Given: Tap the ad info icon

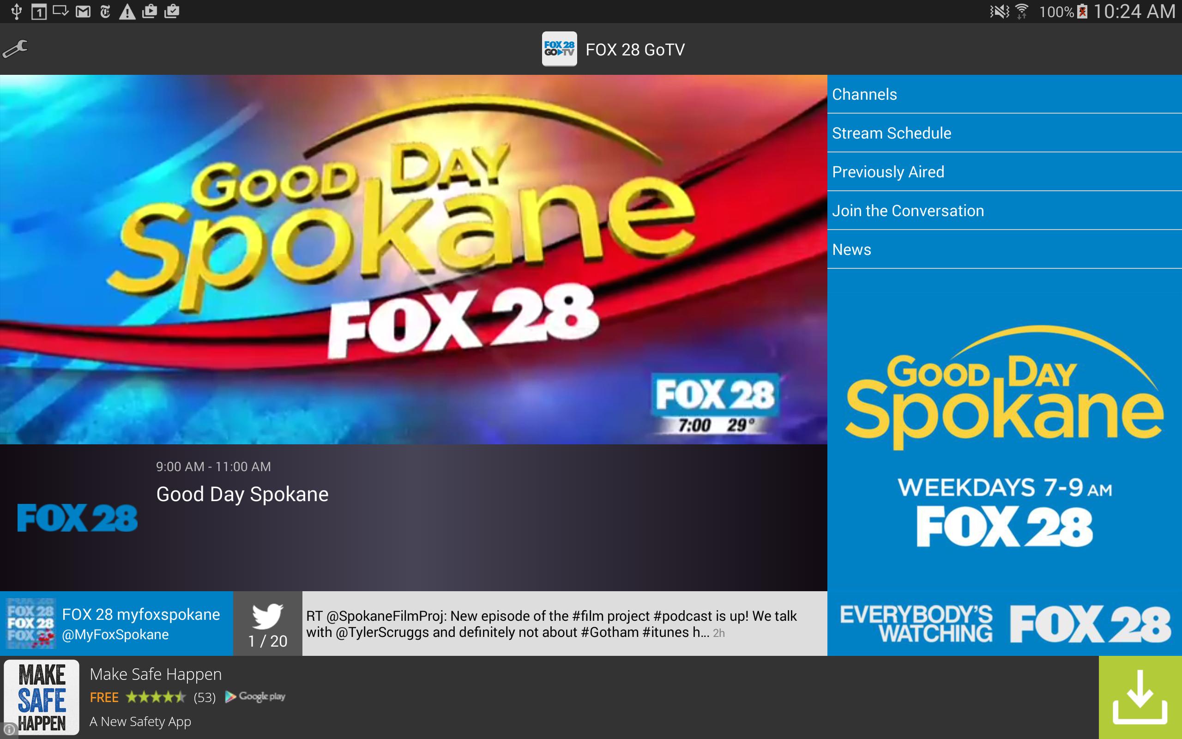Looking at the screenshot, I should (9, 731).
